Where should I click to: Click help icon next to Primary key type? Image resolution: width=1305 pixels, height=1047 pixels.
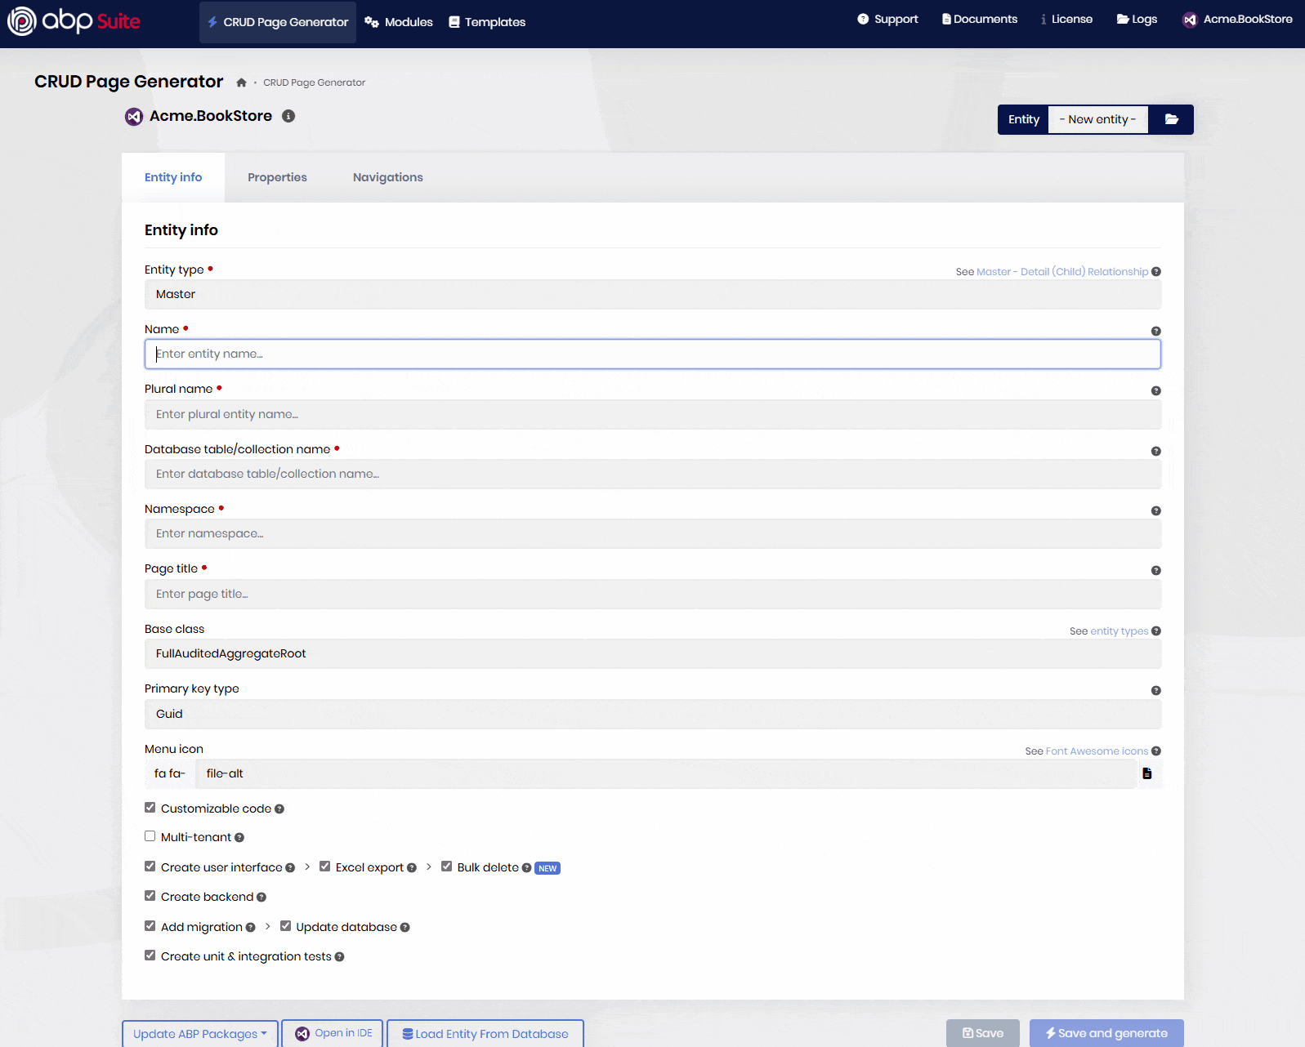pos(1155,691)
